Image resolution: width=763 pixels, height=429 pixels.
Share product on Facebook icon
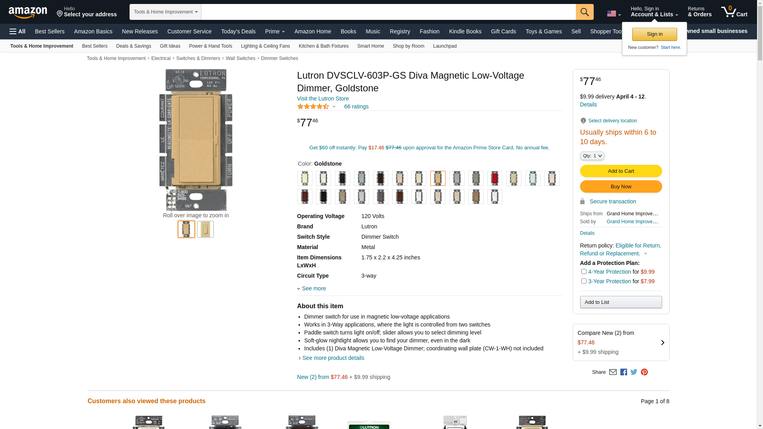coord(624,372)
